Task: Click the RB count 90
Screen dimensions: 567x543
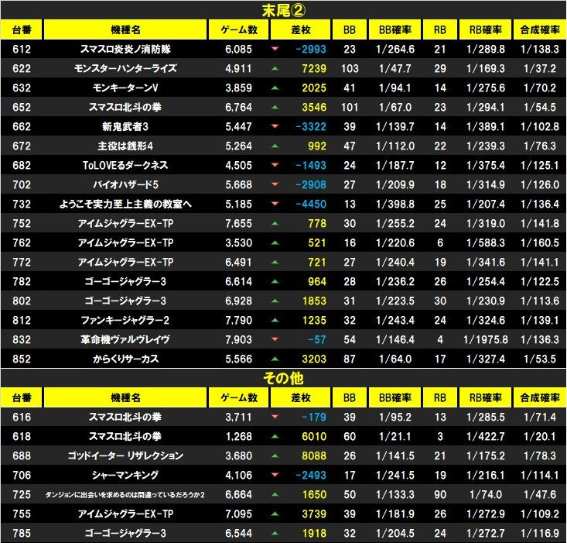Action: 439,494
